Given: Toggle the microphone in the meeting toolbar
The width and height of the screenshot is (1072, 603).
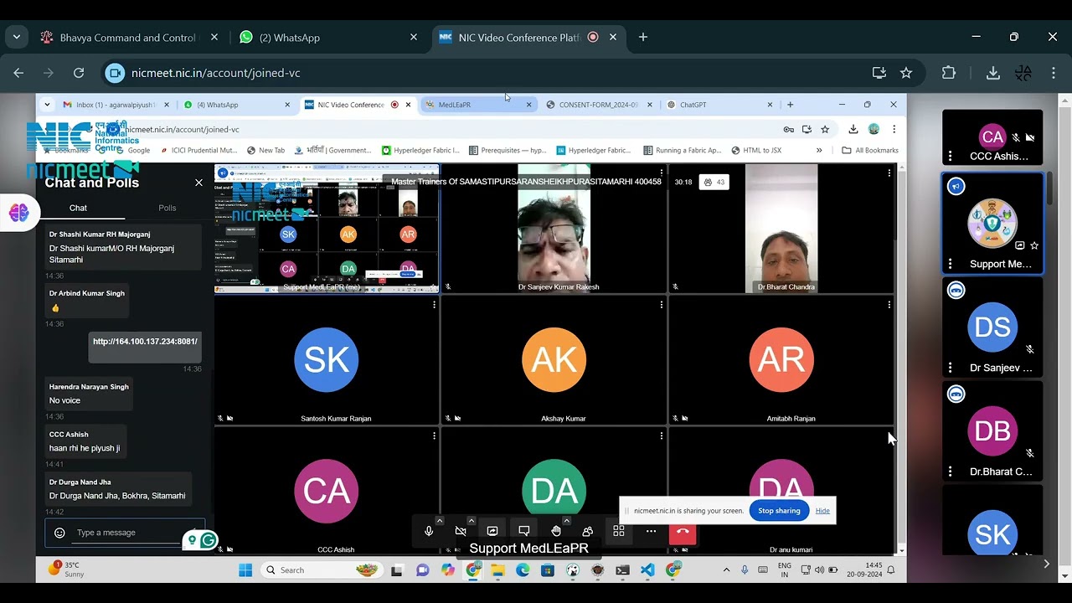Looking at the screenshot, I should [x=429, y=531].
